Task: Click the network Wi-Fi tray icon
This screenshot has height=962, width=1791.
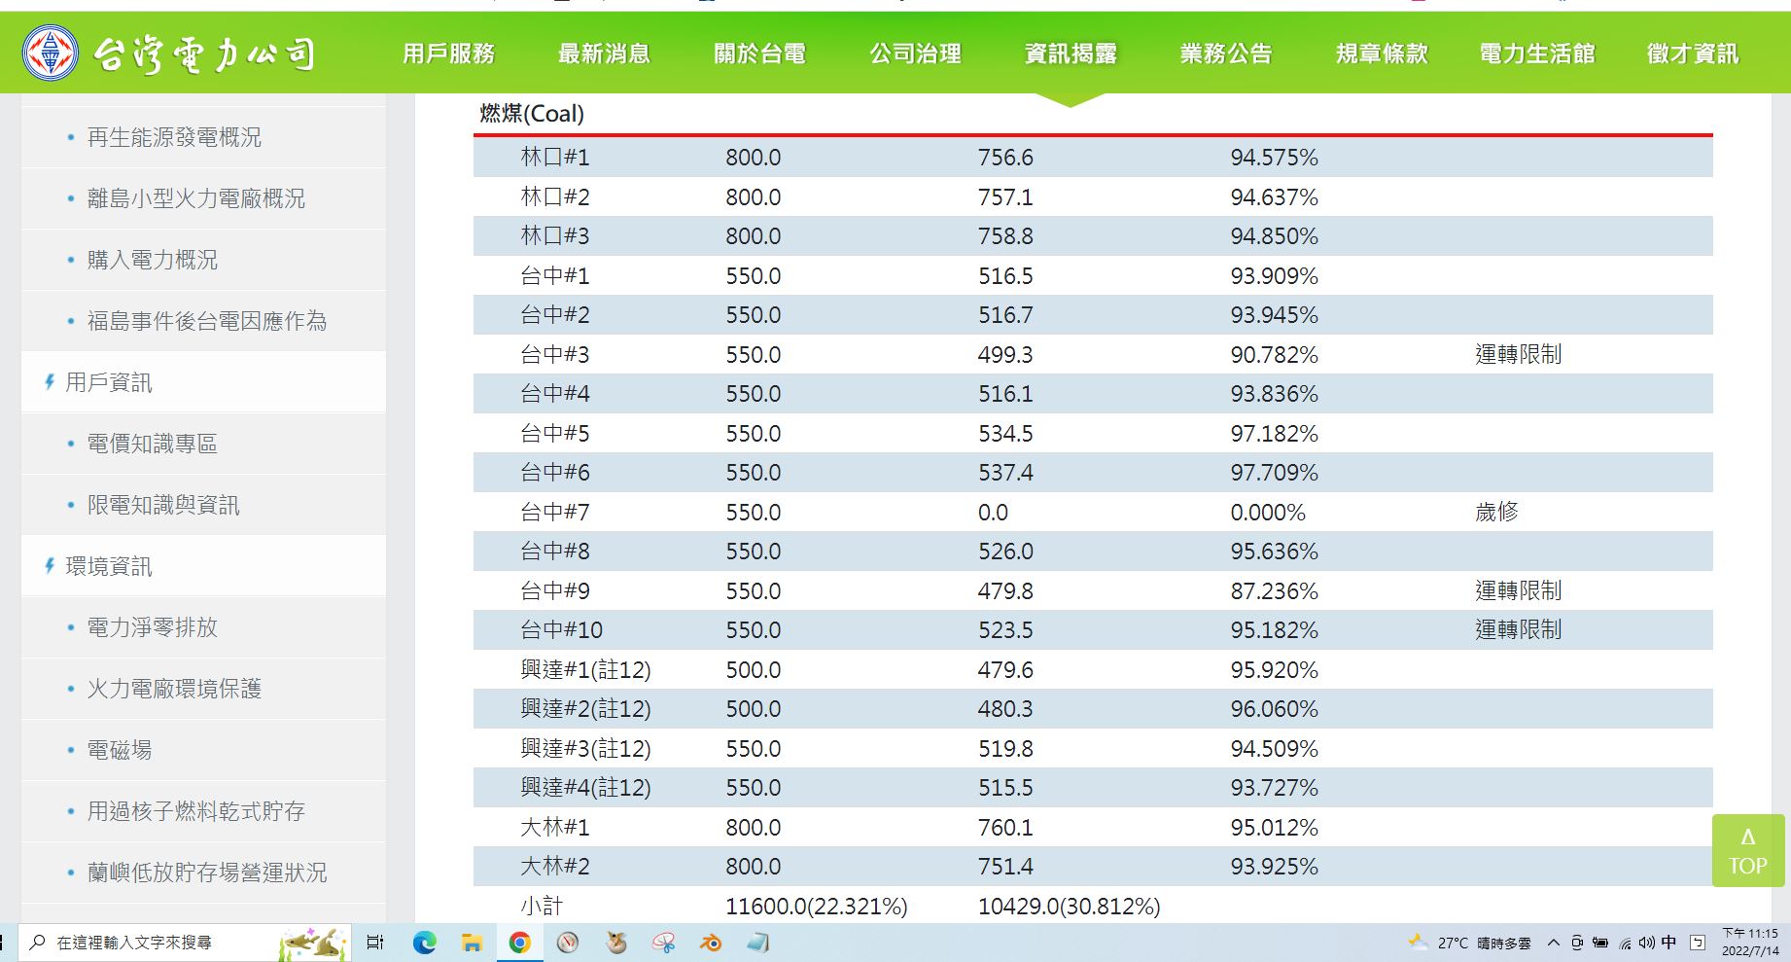Action: click(x=1625, y=944)
